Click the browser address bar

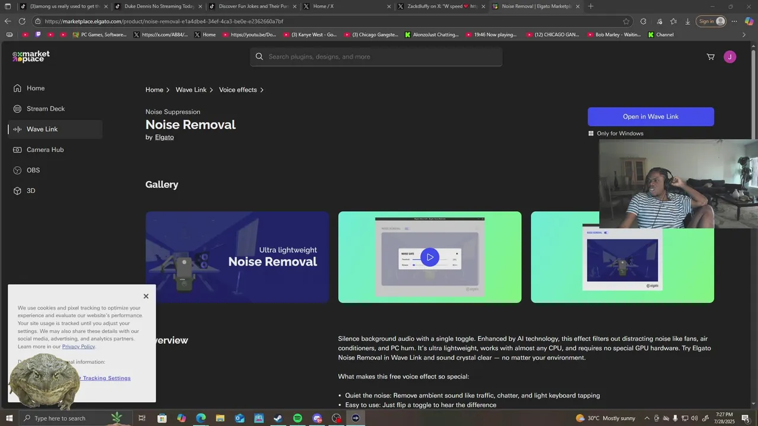coord(332,21)
